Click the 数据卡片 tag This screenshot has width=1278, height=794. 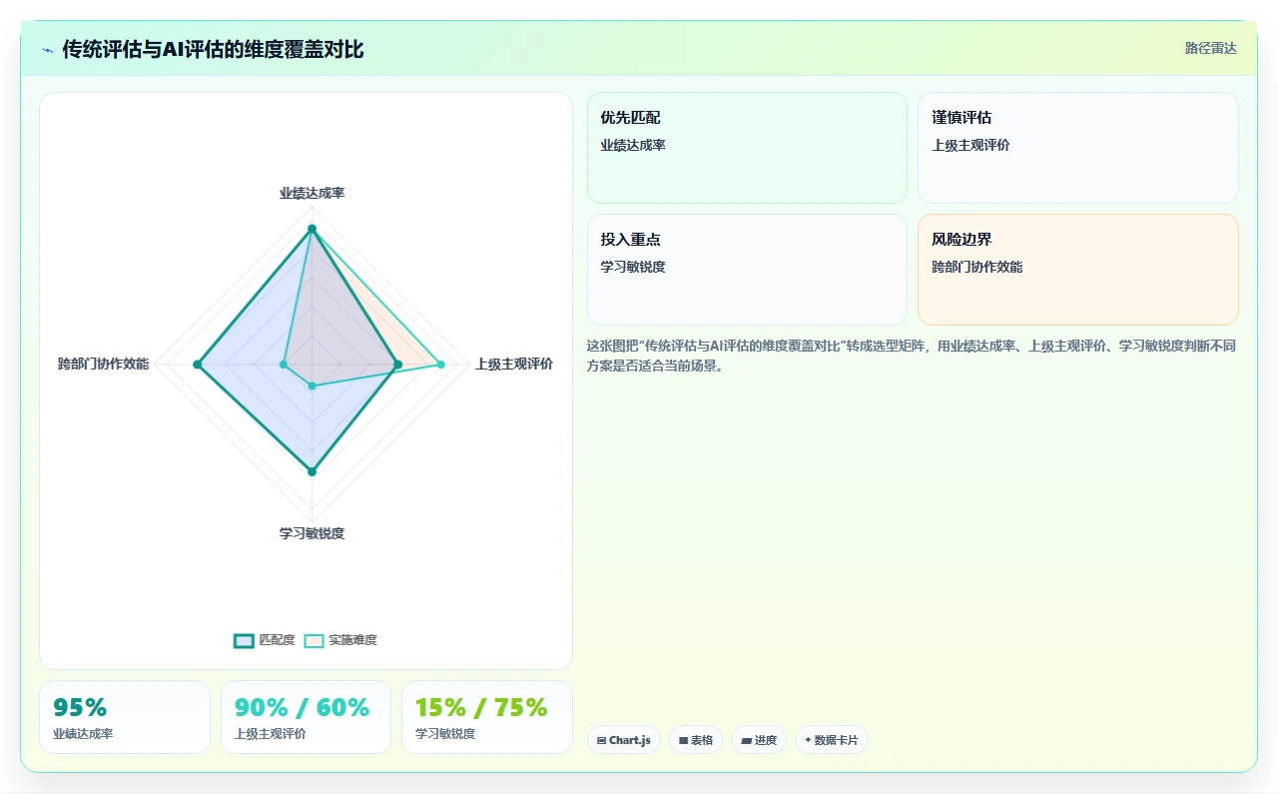[x=831, y=740]
